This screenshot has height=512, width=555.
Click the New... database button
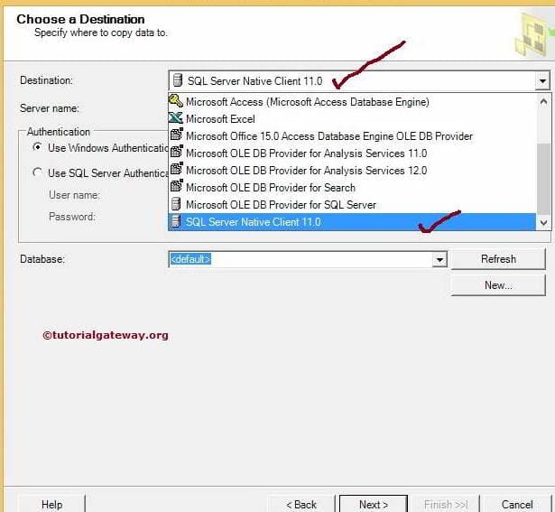(x=498, y=285)
